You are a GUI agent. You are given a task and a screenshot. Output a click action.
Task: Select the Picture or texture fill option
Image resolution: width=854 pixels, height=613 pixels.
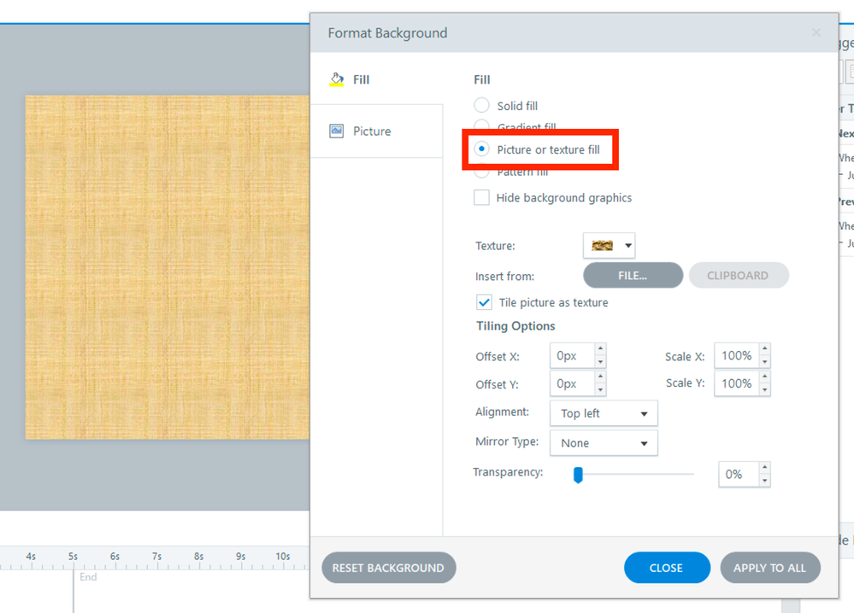click(481, 149)
